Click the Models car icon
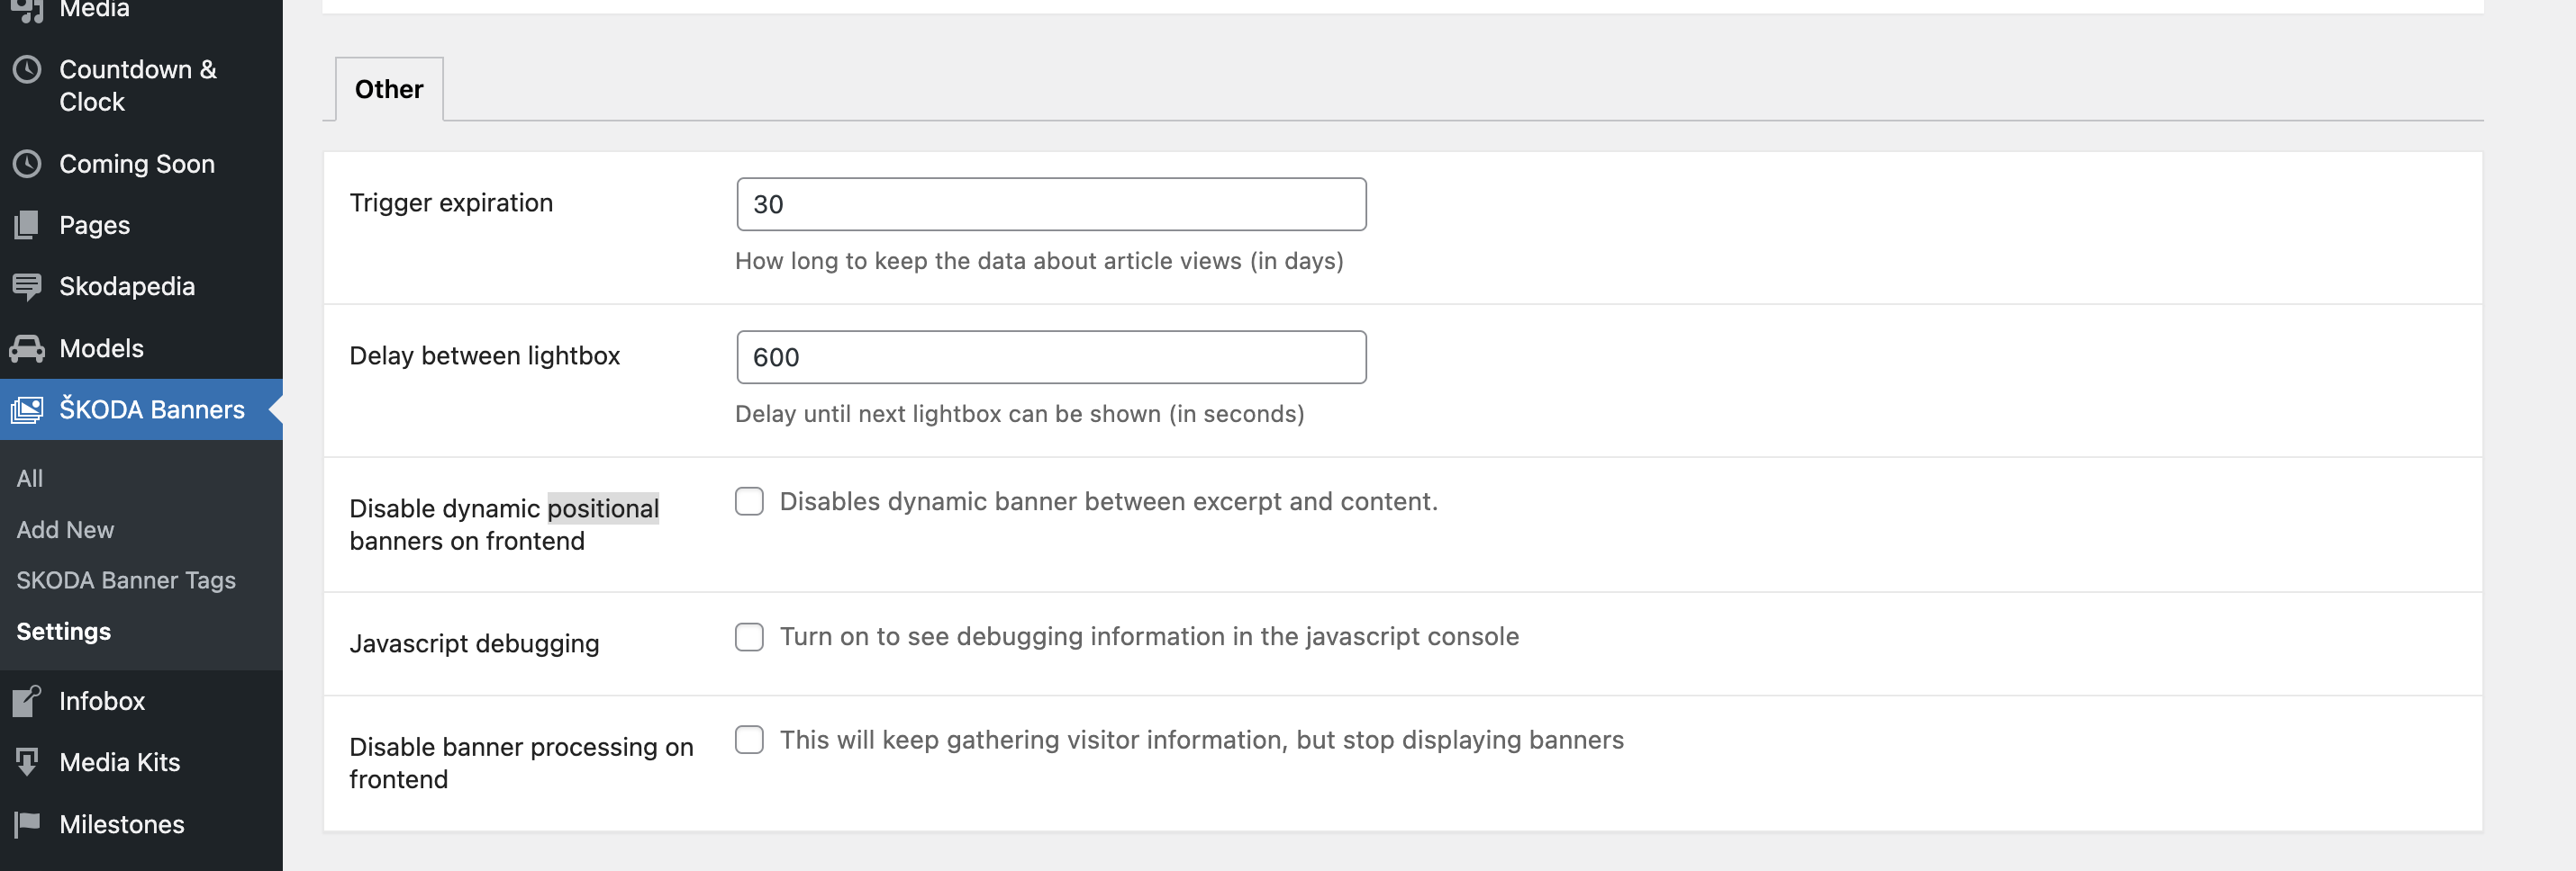 [27, 348]
